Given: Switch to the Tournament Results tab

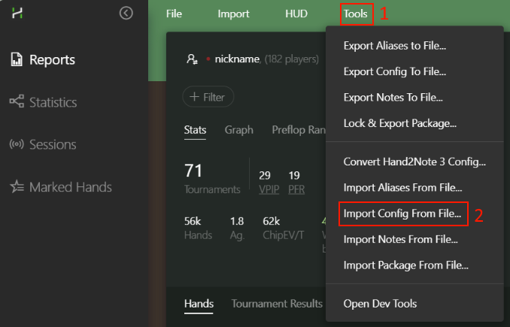Looking at the screenshot, I should click(277, 304).
